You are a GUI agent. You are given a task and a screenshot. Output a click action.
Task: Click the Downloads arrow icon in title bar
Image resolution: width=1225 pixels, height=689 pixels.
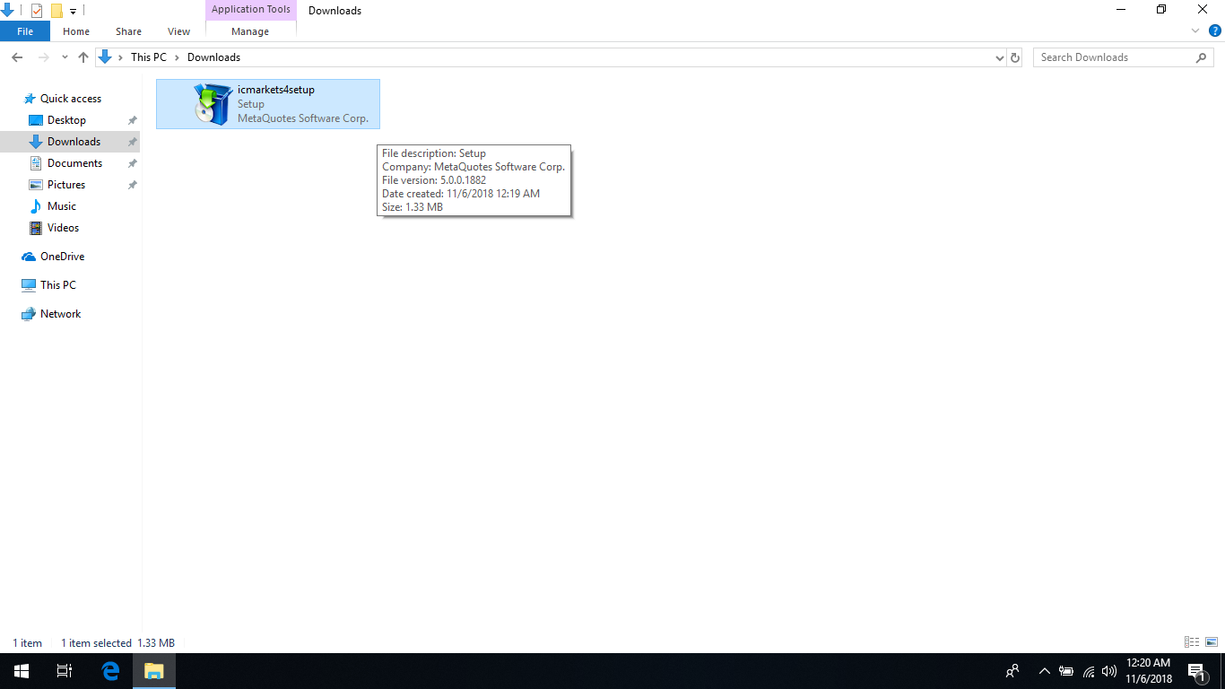coord(8,11)
